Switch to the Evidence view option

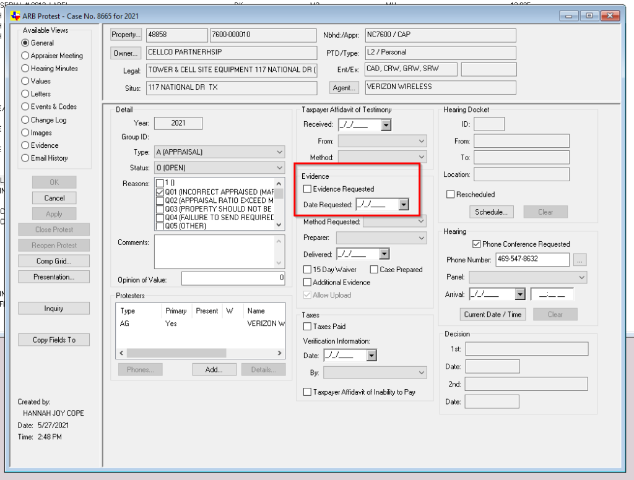pos(25,145)
